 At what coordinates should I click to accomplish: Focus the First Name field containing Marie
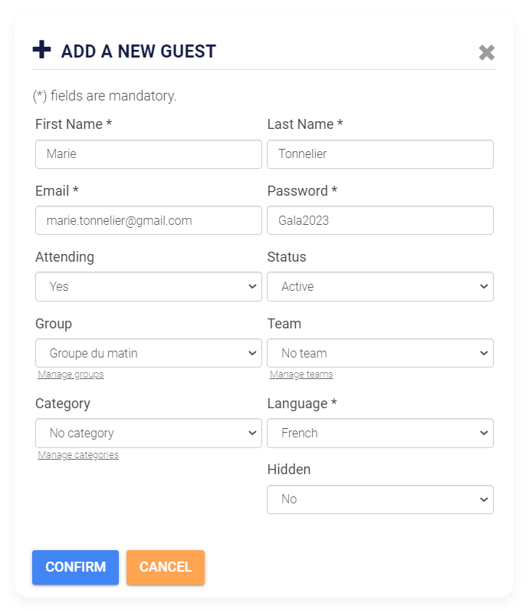pos(149,154)
